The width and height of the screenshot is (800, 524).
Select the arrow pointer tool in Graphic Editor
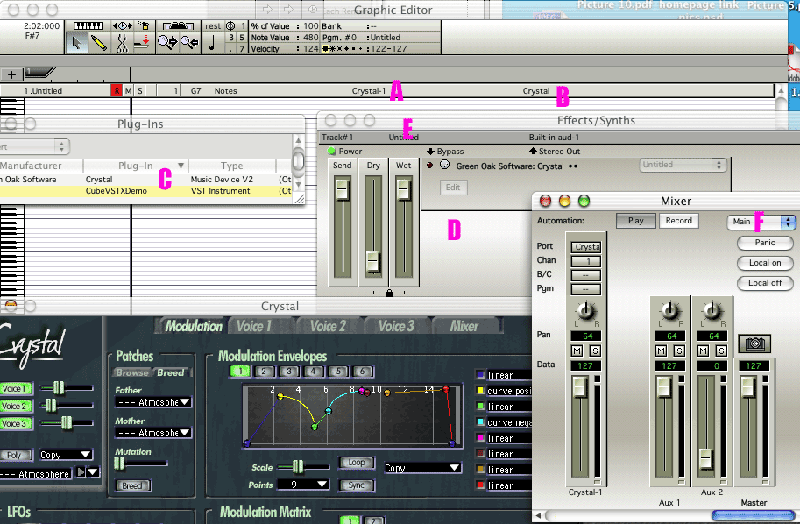(76, 43)
